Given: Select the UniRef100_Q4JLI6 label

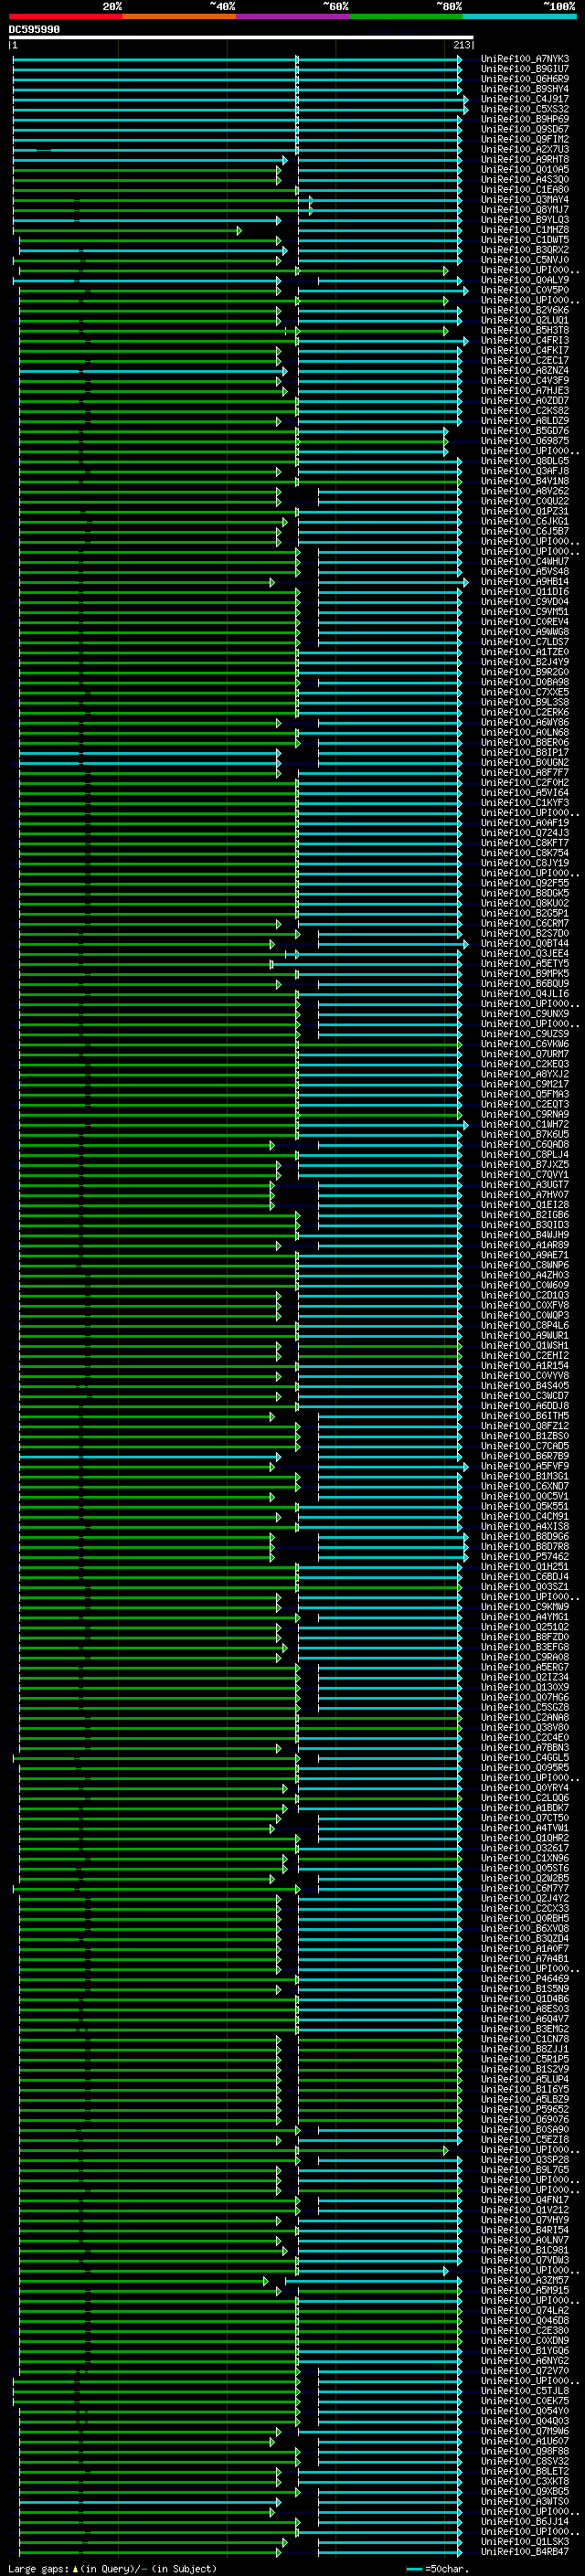Looking at the screenshot, I should [x=525, y=993].
